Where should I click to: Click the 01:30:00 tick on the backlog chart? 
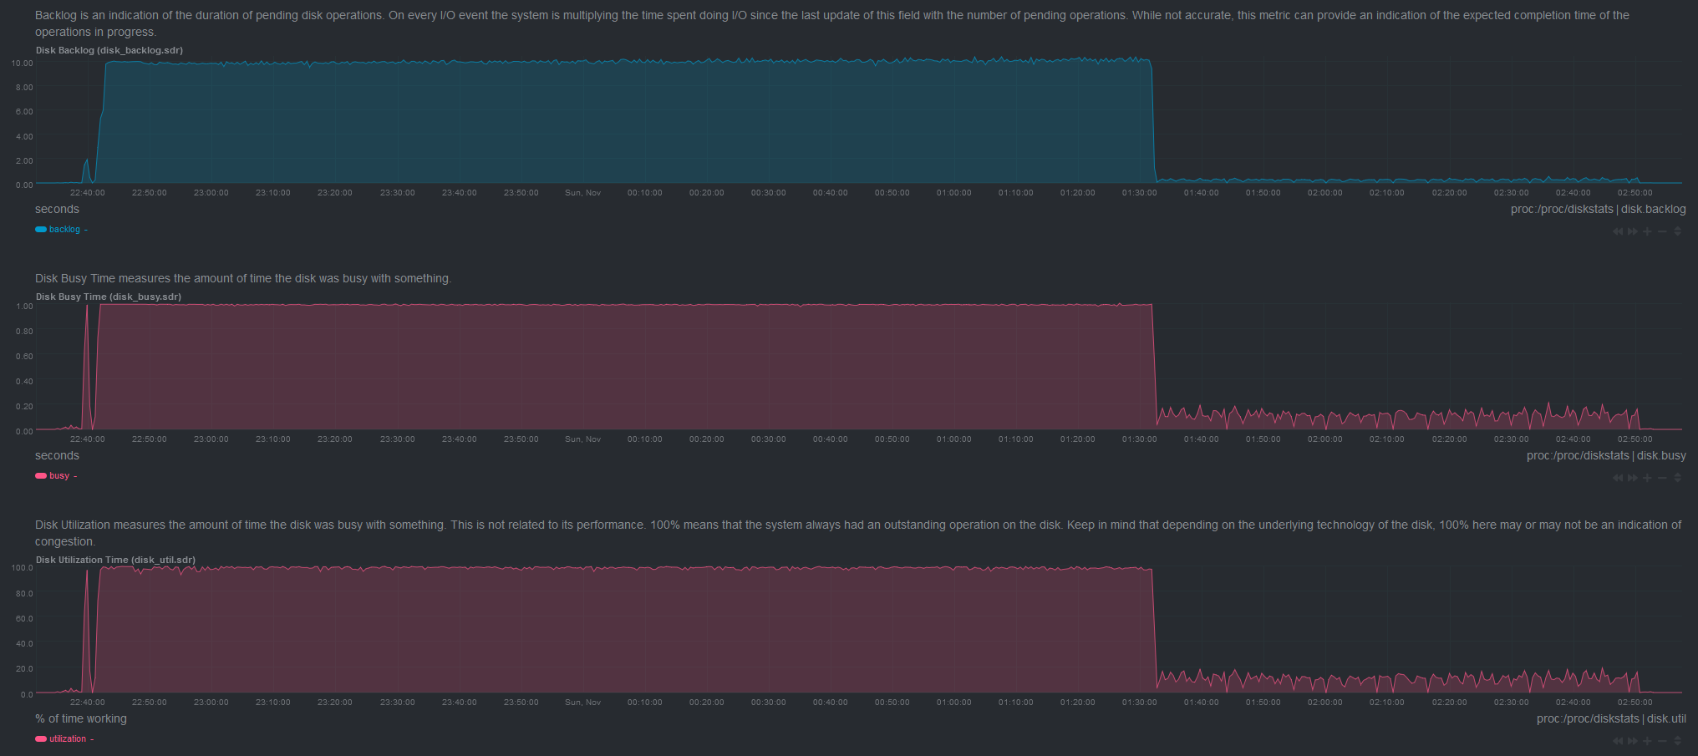coord(1140,193)
